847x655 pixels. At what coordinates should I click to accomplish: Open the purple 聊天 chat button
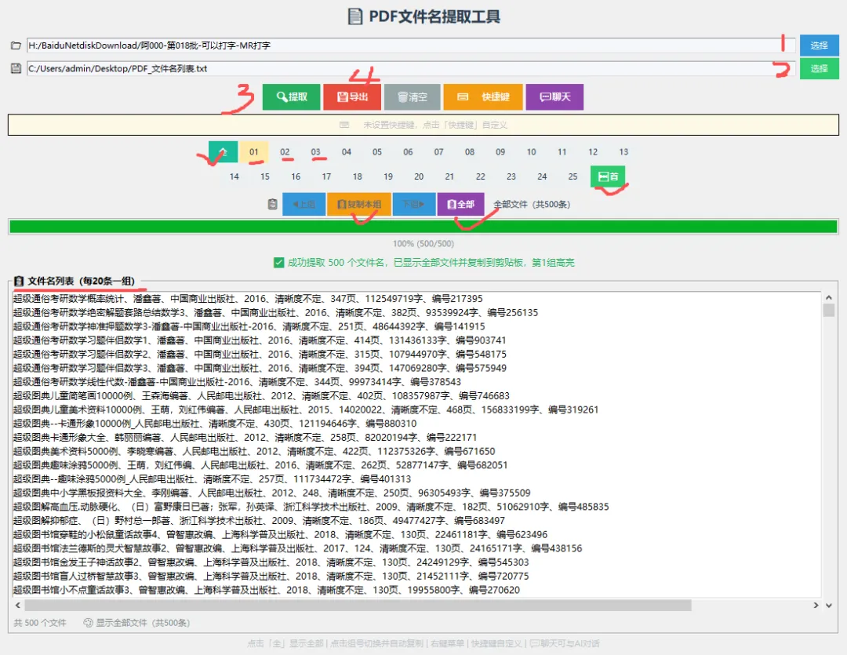pos(554,96)
